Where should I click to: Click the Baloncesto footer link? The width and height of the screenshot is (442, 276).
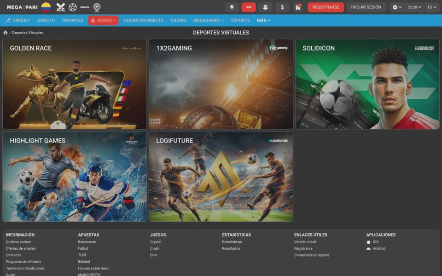[x=87, y=241]
